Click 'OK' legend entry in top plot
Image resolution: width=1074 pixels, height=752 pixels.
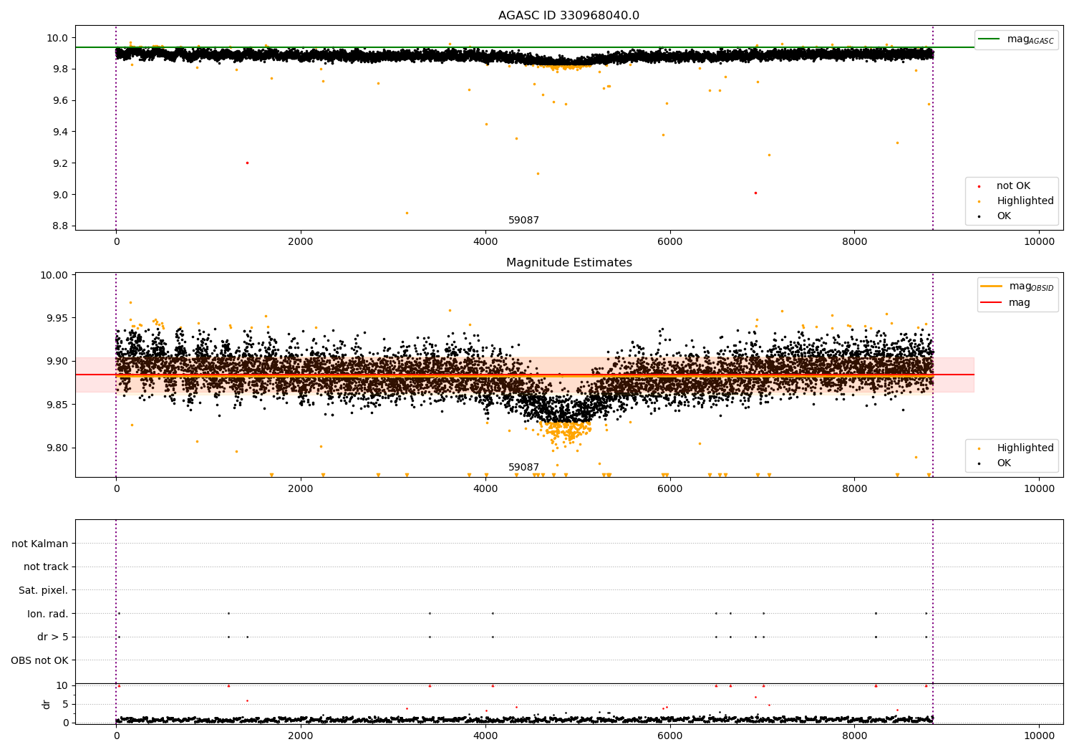tap(1004, 216)
